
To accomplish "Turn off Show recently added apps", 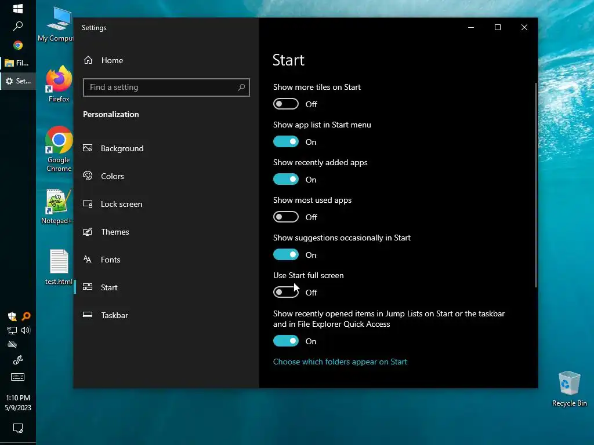I will click(286, 180).
